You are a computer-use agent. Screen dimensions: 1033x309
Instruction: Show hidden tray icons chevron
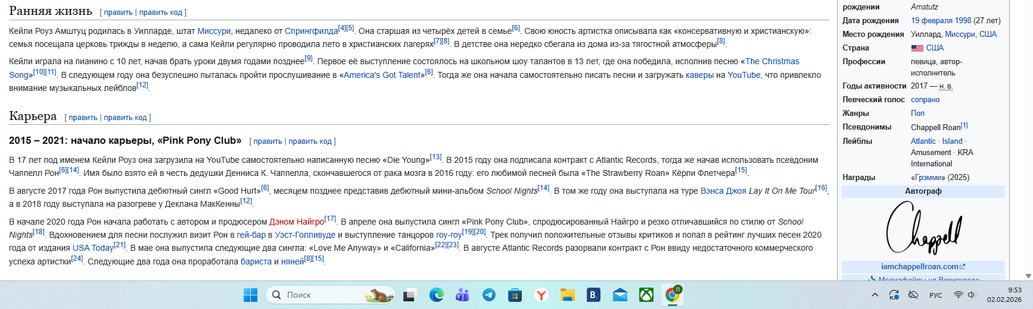875,295
